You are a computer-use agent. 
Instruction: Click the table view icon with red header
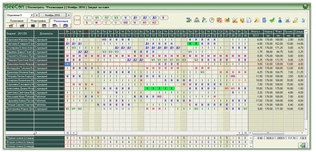tap(44, 26)
